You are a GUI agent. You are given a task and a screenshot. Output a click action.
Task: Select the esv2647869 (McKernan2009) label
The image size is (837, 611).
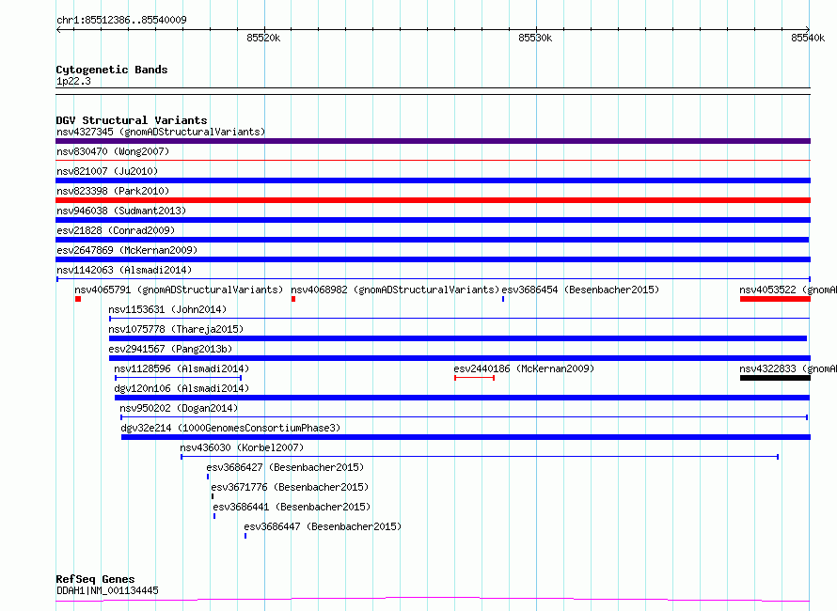tap(127, 250)
